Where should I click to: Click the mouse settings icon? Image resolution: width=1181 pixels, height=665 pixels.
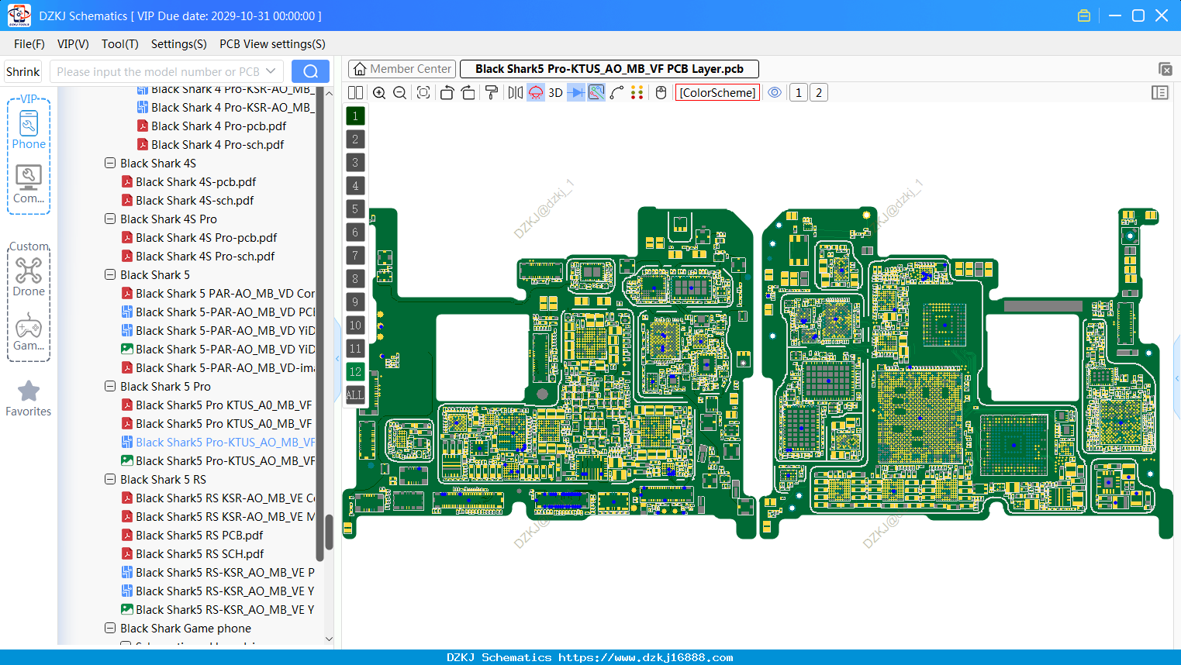click(x=661, y=92)
